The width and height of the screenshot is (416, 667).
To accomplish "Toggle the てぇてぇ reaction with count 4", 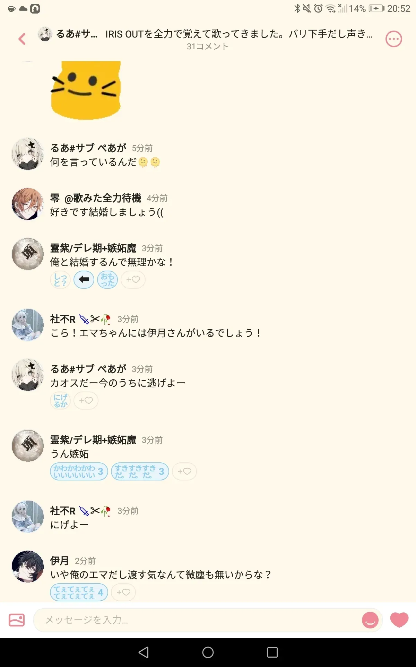I will (x=79, y=592).
